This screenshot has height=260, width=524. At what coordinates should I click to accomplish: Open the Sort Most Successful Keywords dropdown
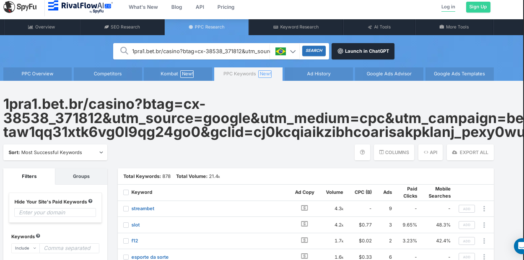pos(55,152)
